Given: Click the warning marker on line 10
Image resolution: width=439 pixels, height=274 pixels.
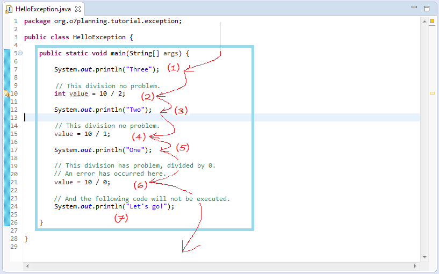Looking at the screenshot, I should coord(7,93).
